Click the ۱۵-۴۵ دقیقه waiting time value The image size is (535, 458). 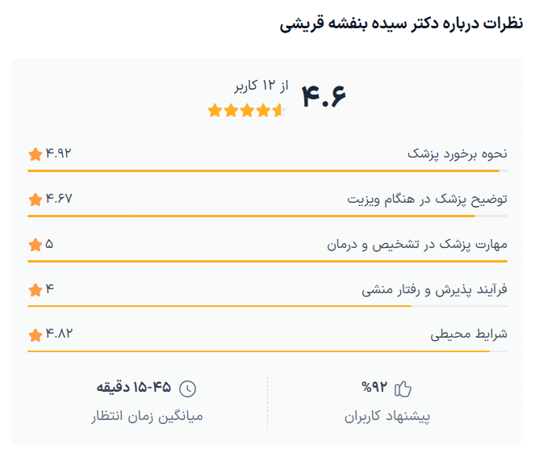[134, 388]
